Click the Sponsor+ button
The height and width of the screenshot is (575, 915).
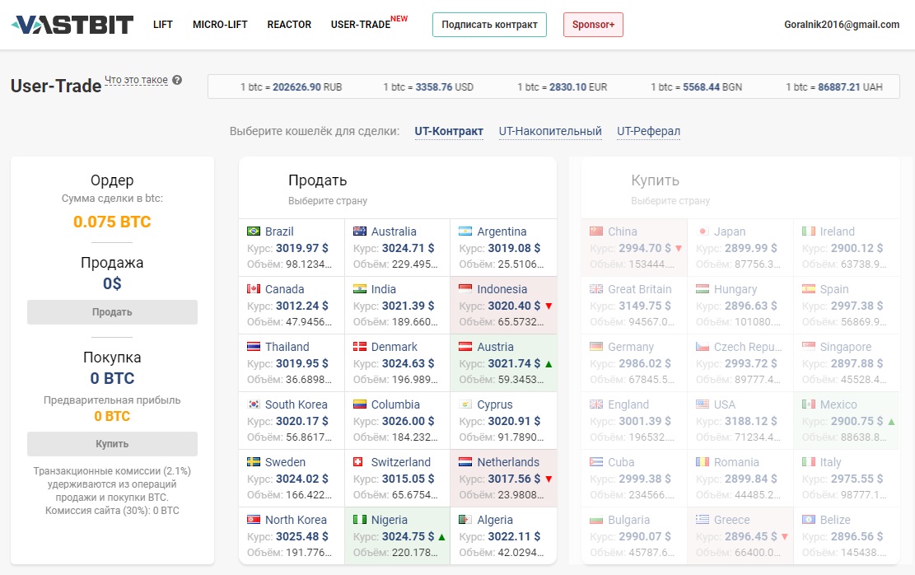tap(593, 25)
